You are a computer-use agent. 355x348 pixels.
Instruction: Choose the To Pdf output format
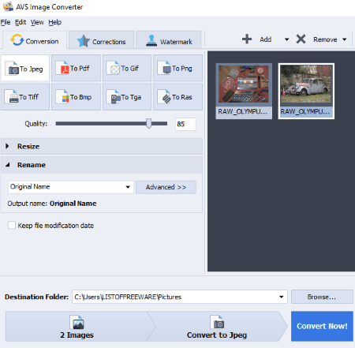(x=76, y=68)
